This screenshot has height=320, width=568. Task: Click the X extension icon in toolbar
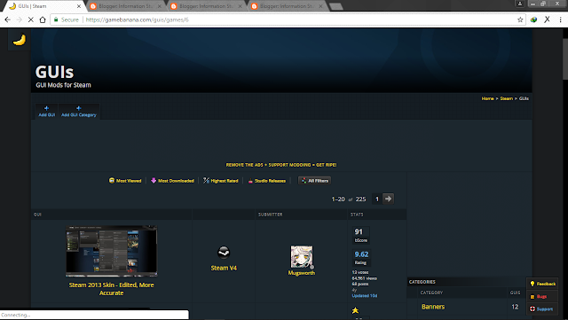(x=547, y=20)
